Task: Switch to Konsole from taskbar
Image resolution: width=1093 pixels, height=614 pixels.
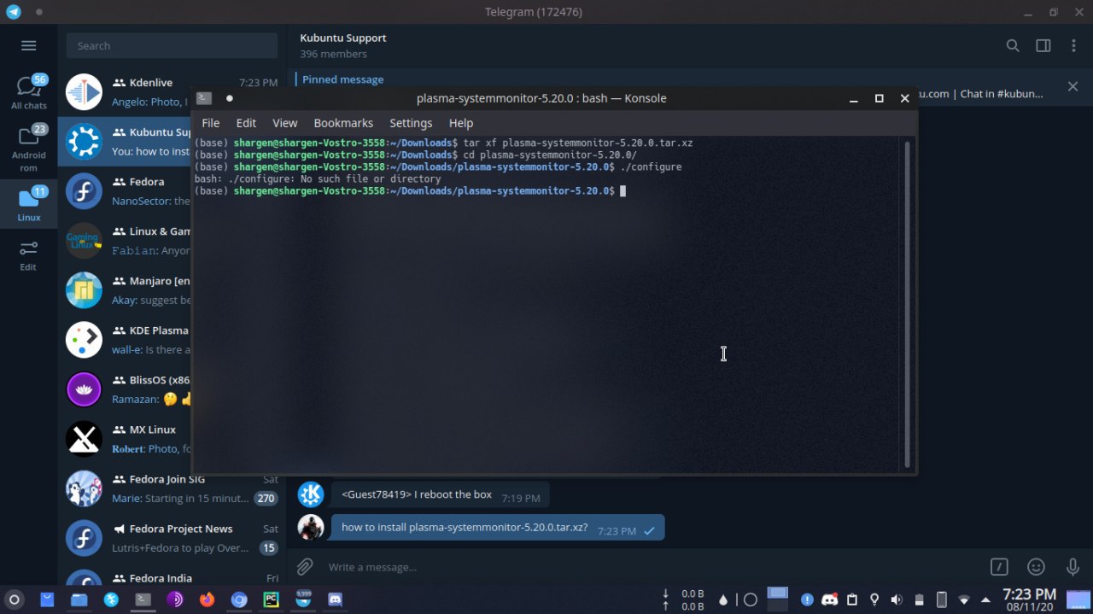Action: click(143, 599)
